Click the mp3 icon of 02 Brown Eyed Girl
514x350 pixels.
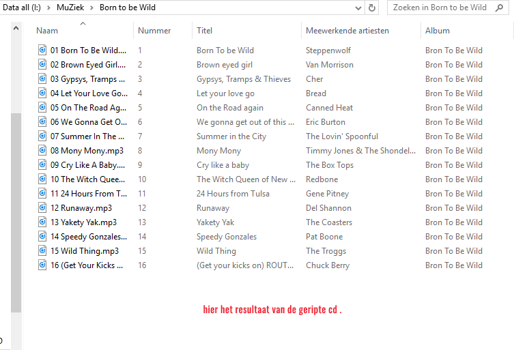point(42,64)
